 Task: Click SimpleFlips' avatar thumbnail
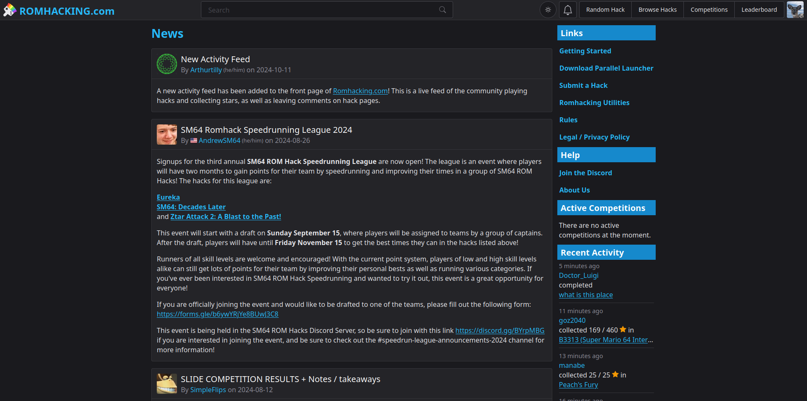[x=166, y=384]
